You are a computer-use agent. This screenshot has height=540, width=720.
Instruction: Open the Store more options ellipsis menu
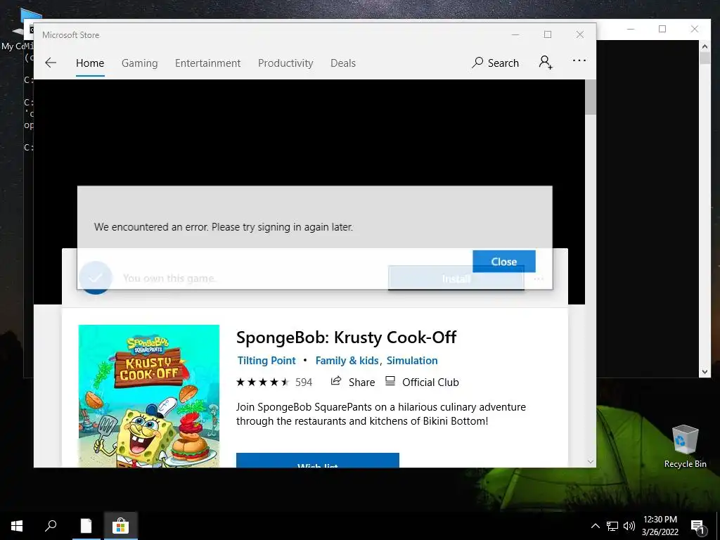pos(579,60)
